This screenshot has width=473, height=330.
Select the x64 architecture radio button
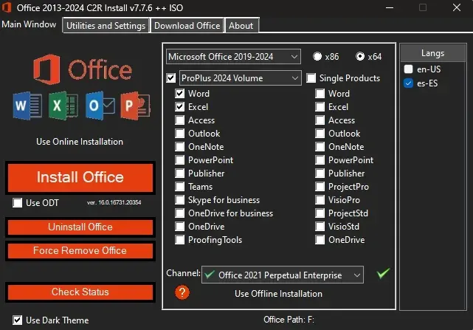(x=360, y=56)
